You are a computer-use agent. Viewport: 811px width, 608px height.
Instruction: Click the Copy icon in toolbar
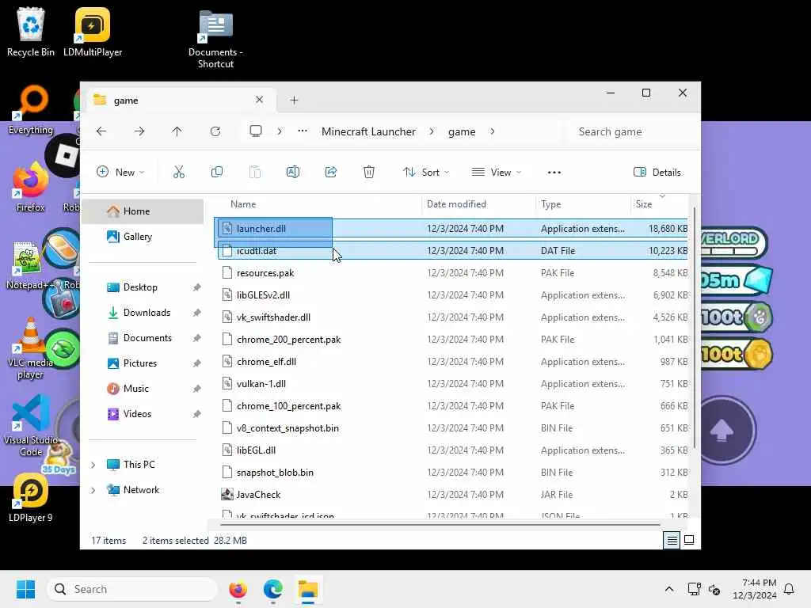click(x=217, y=172)
